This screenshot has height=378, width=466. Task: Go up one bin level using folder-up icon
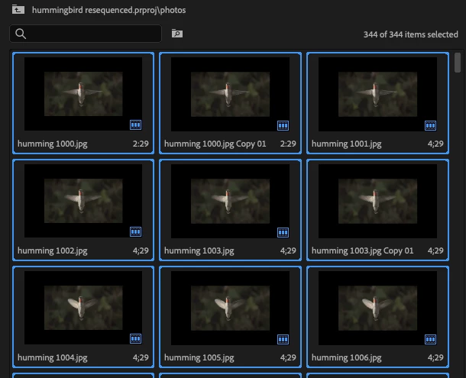coord(18,9)
